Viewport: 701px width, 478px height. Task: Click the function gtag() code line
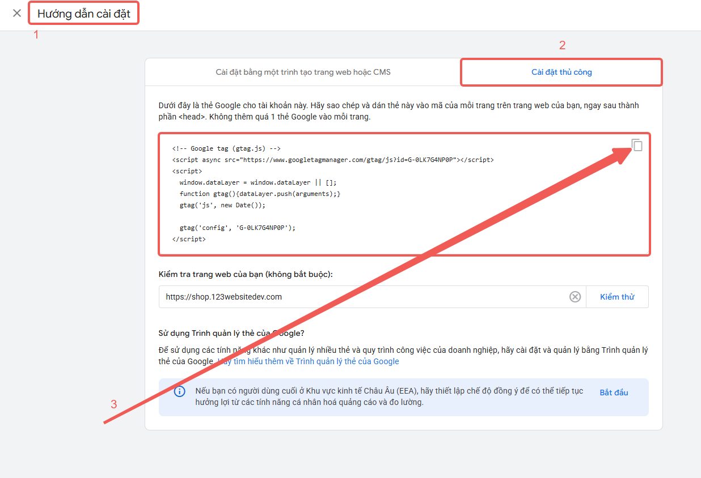(x=260, y=194)
